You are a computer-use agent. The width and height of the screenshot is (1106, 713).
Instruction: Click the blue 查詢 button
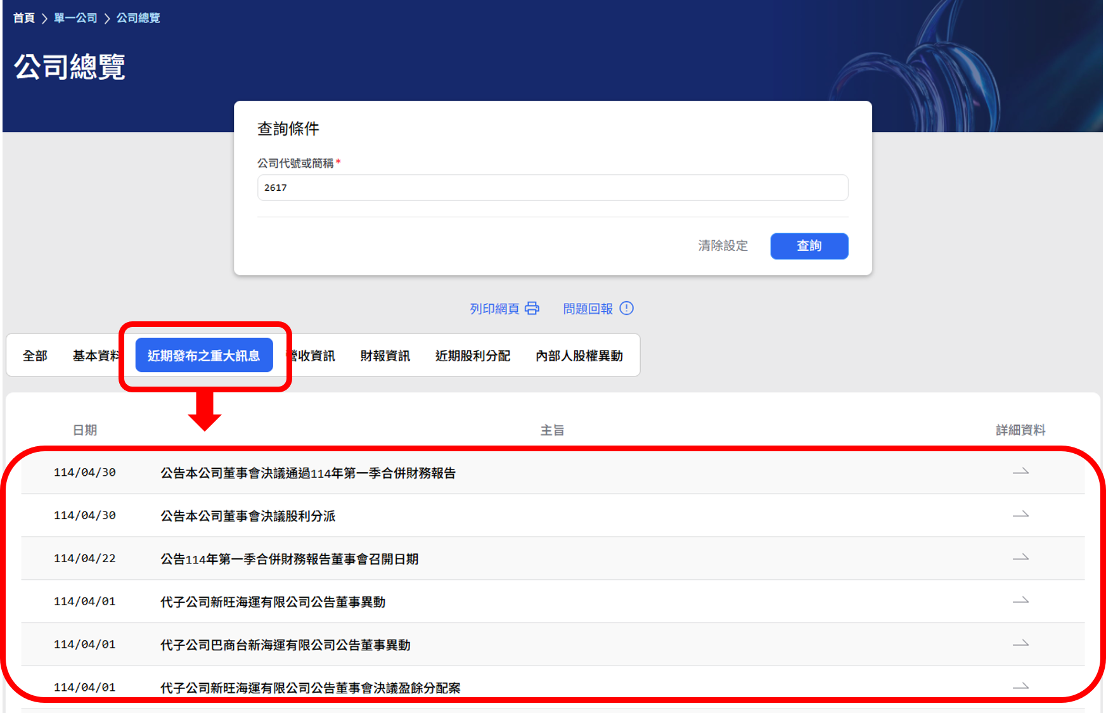click(x=809, y=246)
